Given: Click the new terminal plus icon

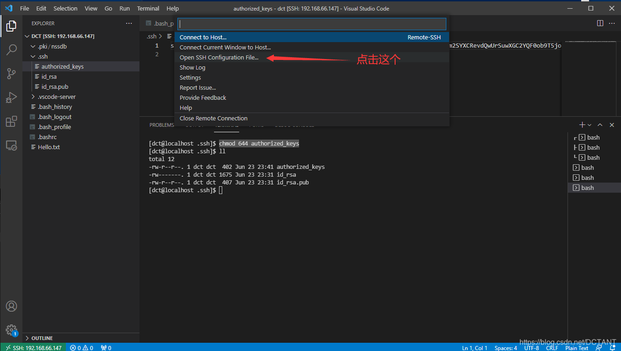Looking at the screenshot, I should coord(582,124).
